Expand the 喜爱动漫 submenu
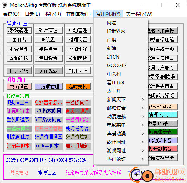This screenshot has width=187, height=183. (121, 134)
